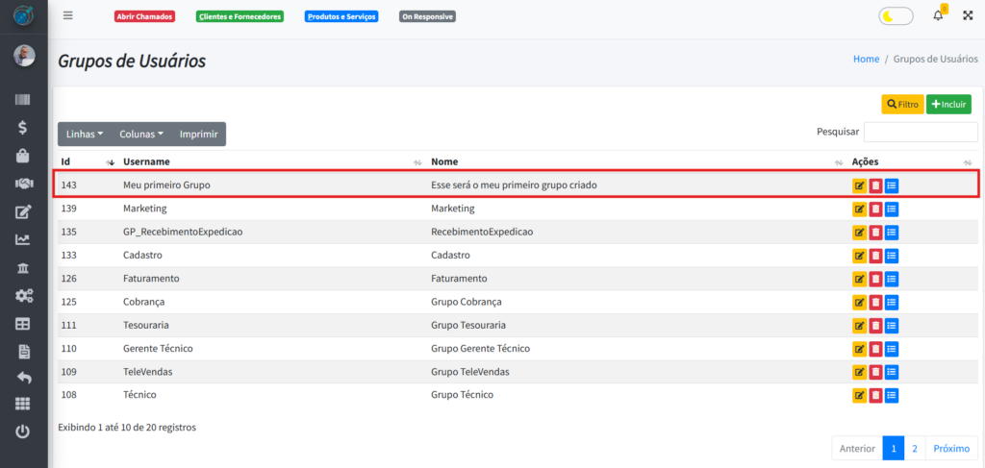985x468 pixels.
Task: Click the power logout icon in the sidebar
Action: click(23, 431)
